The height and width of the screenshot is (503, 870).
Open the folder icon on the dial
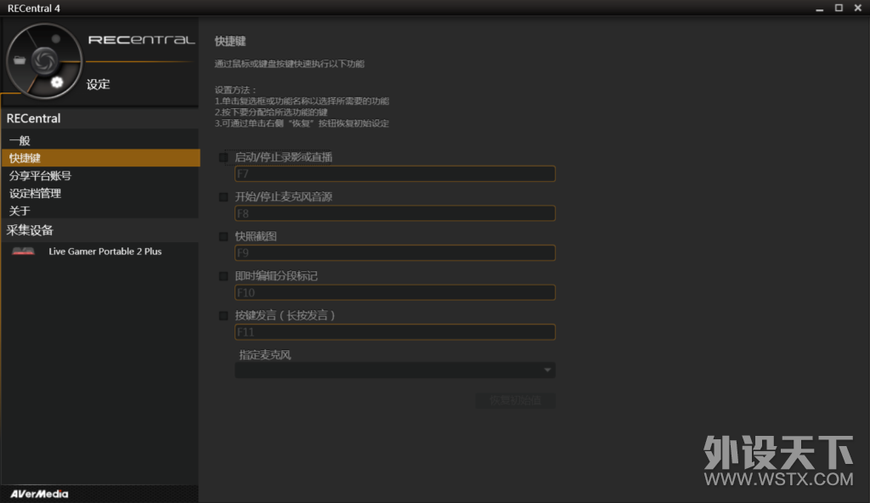(20, 60)
